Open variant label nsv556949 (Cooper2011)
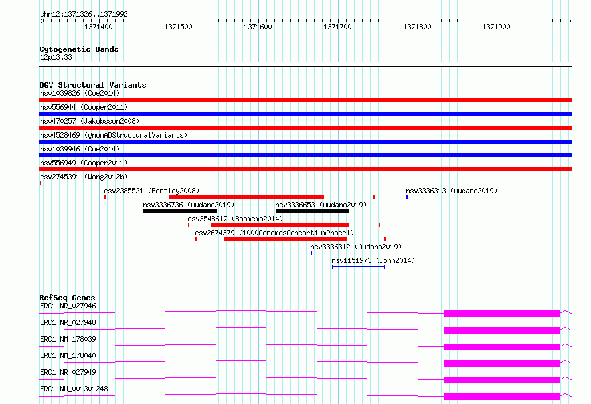This screenshot has height=404, width=591. (84, 163)
